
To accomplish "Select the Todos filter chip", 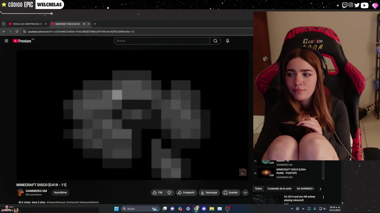I will coord(258,189).
